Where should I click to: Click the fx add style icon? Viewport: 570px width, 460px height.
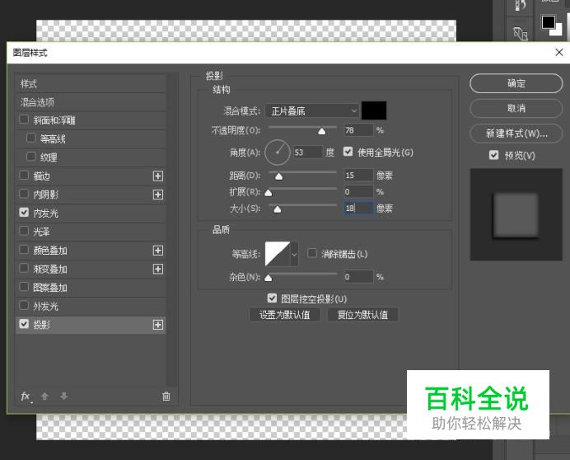pos(26,397)
